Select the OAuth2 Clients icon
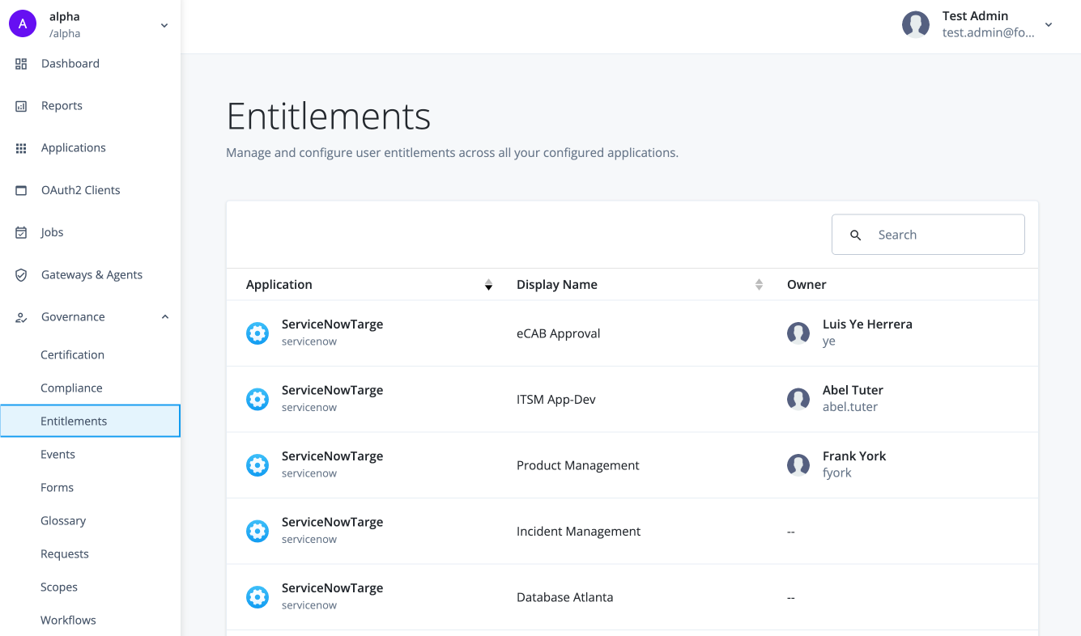 pos(21,189)
